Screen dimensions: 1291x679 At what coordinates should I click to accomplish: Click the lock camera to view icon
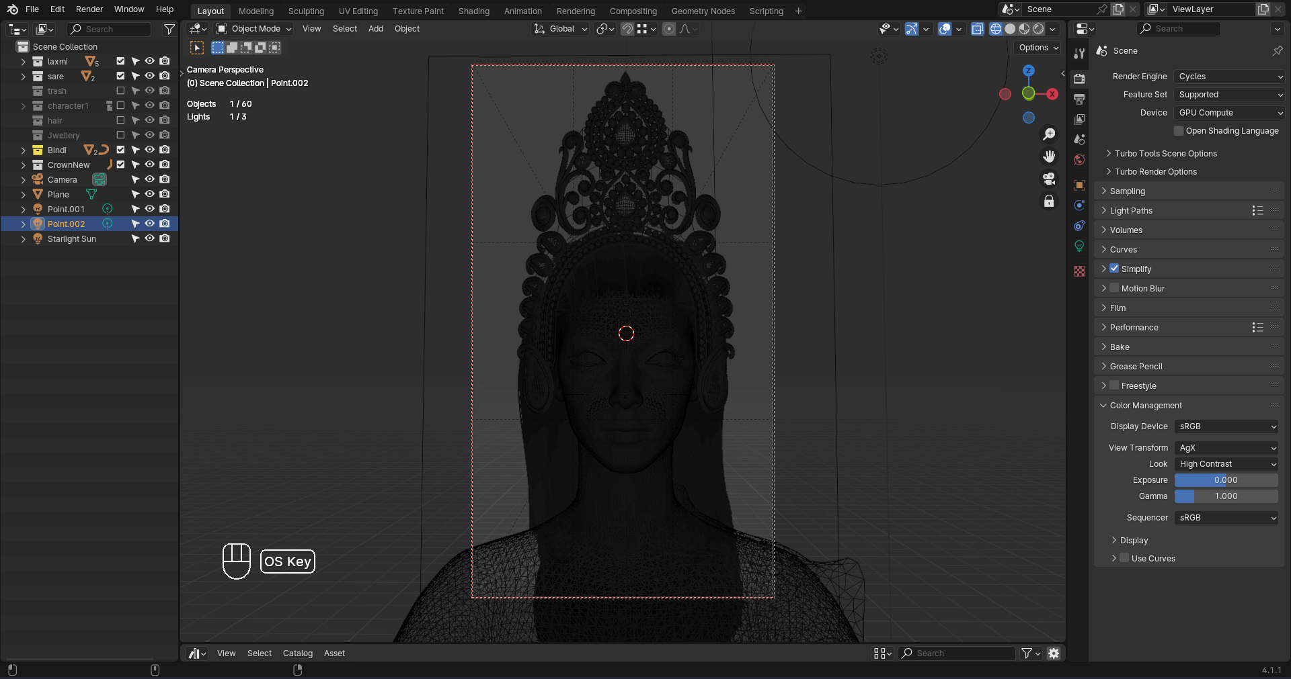pos(1049,201)
